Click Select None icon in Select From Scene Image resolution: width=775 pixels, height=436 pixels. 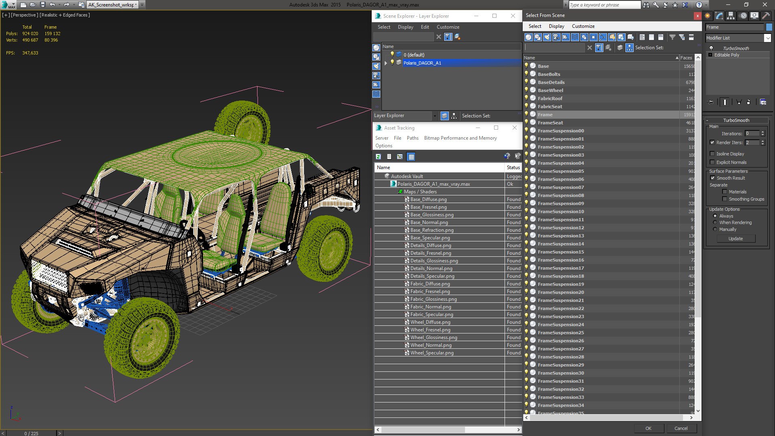651,37
